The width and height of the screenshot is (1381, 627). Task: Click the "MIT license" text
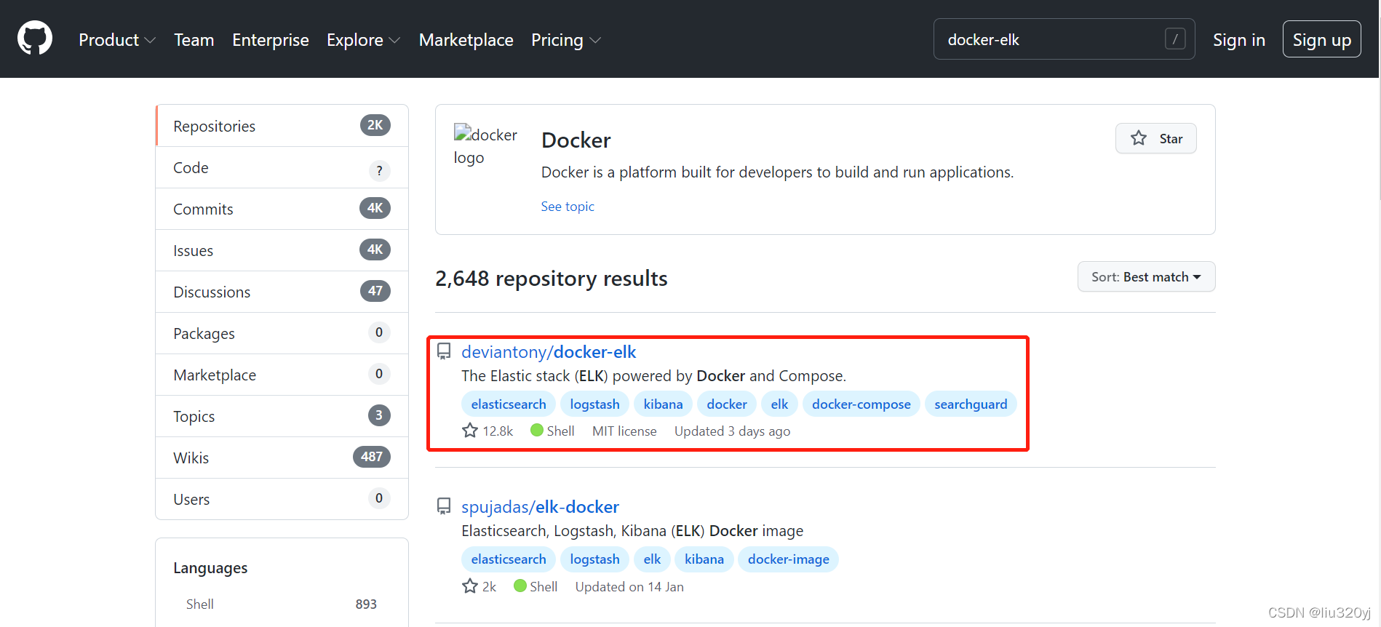624,431
